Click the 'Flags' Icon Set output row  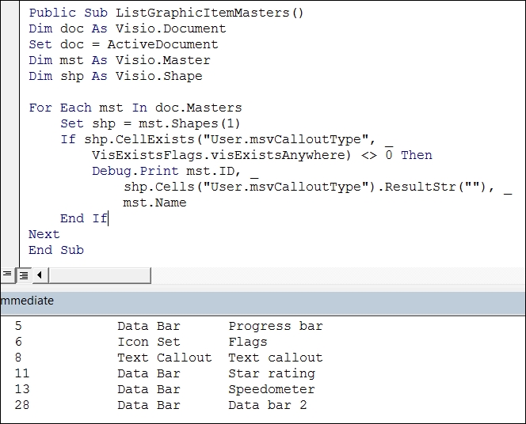247,342
